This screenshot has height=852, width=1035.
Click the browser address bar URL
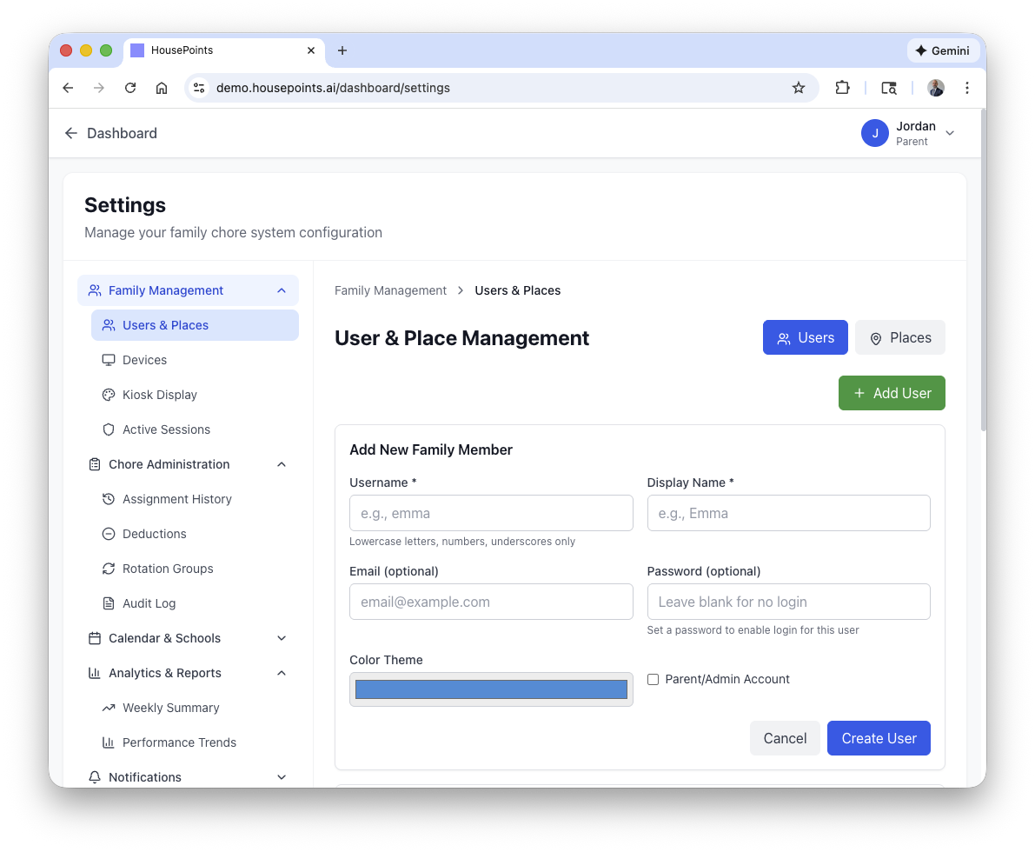334,88
